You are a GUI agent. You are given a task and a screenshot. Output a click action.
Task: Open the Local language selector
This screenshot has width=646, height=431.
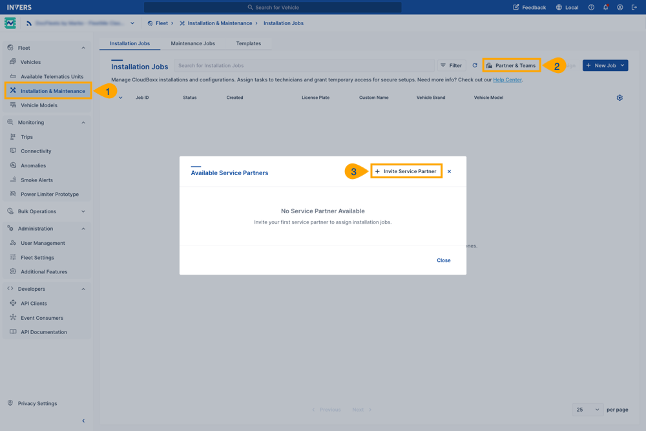pos(567,8)
